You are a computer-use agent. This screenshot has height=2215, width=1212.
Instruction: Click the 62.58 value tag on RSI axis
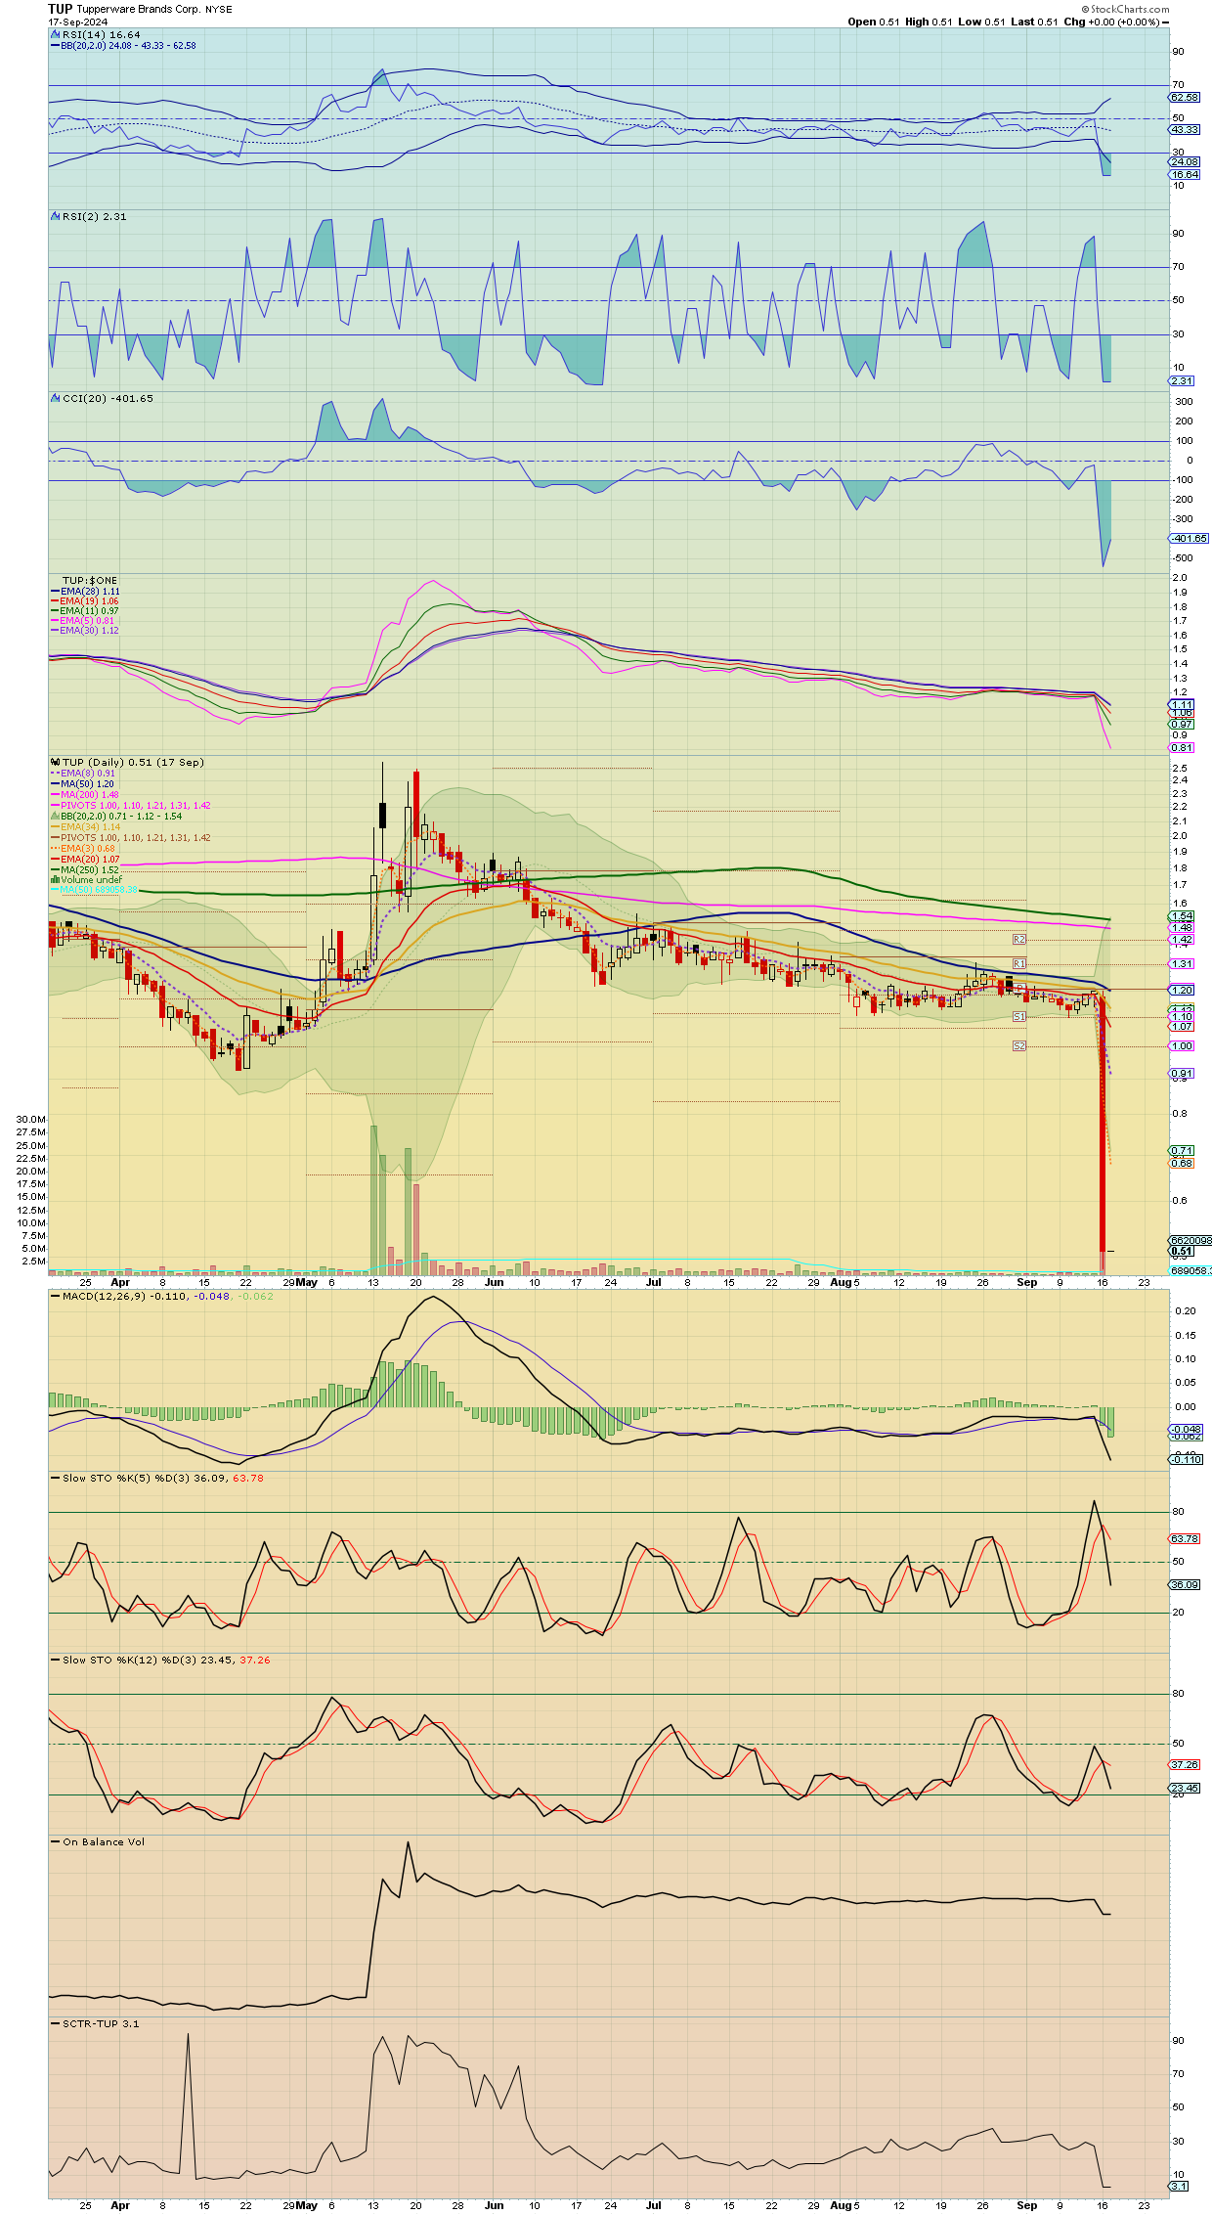1185,97
